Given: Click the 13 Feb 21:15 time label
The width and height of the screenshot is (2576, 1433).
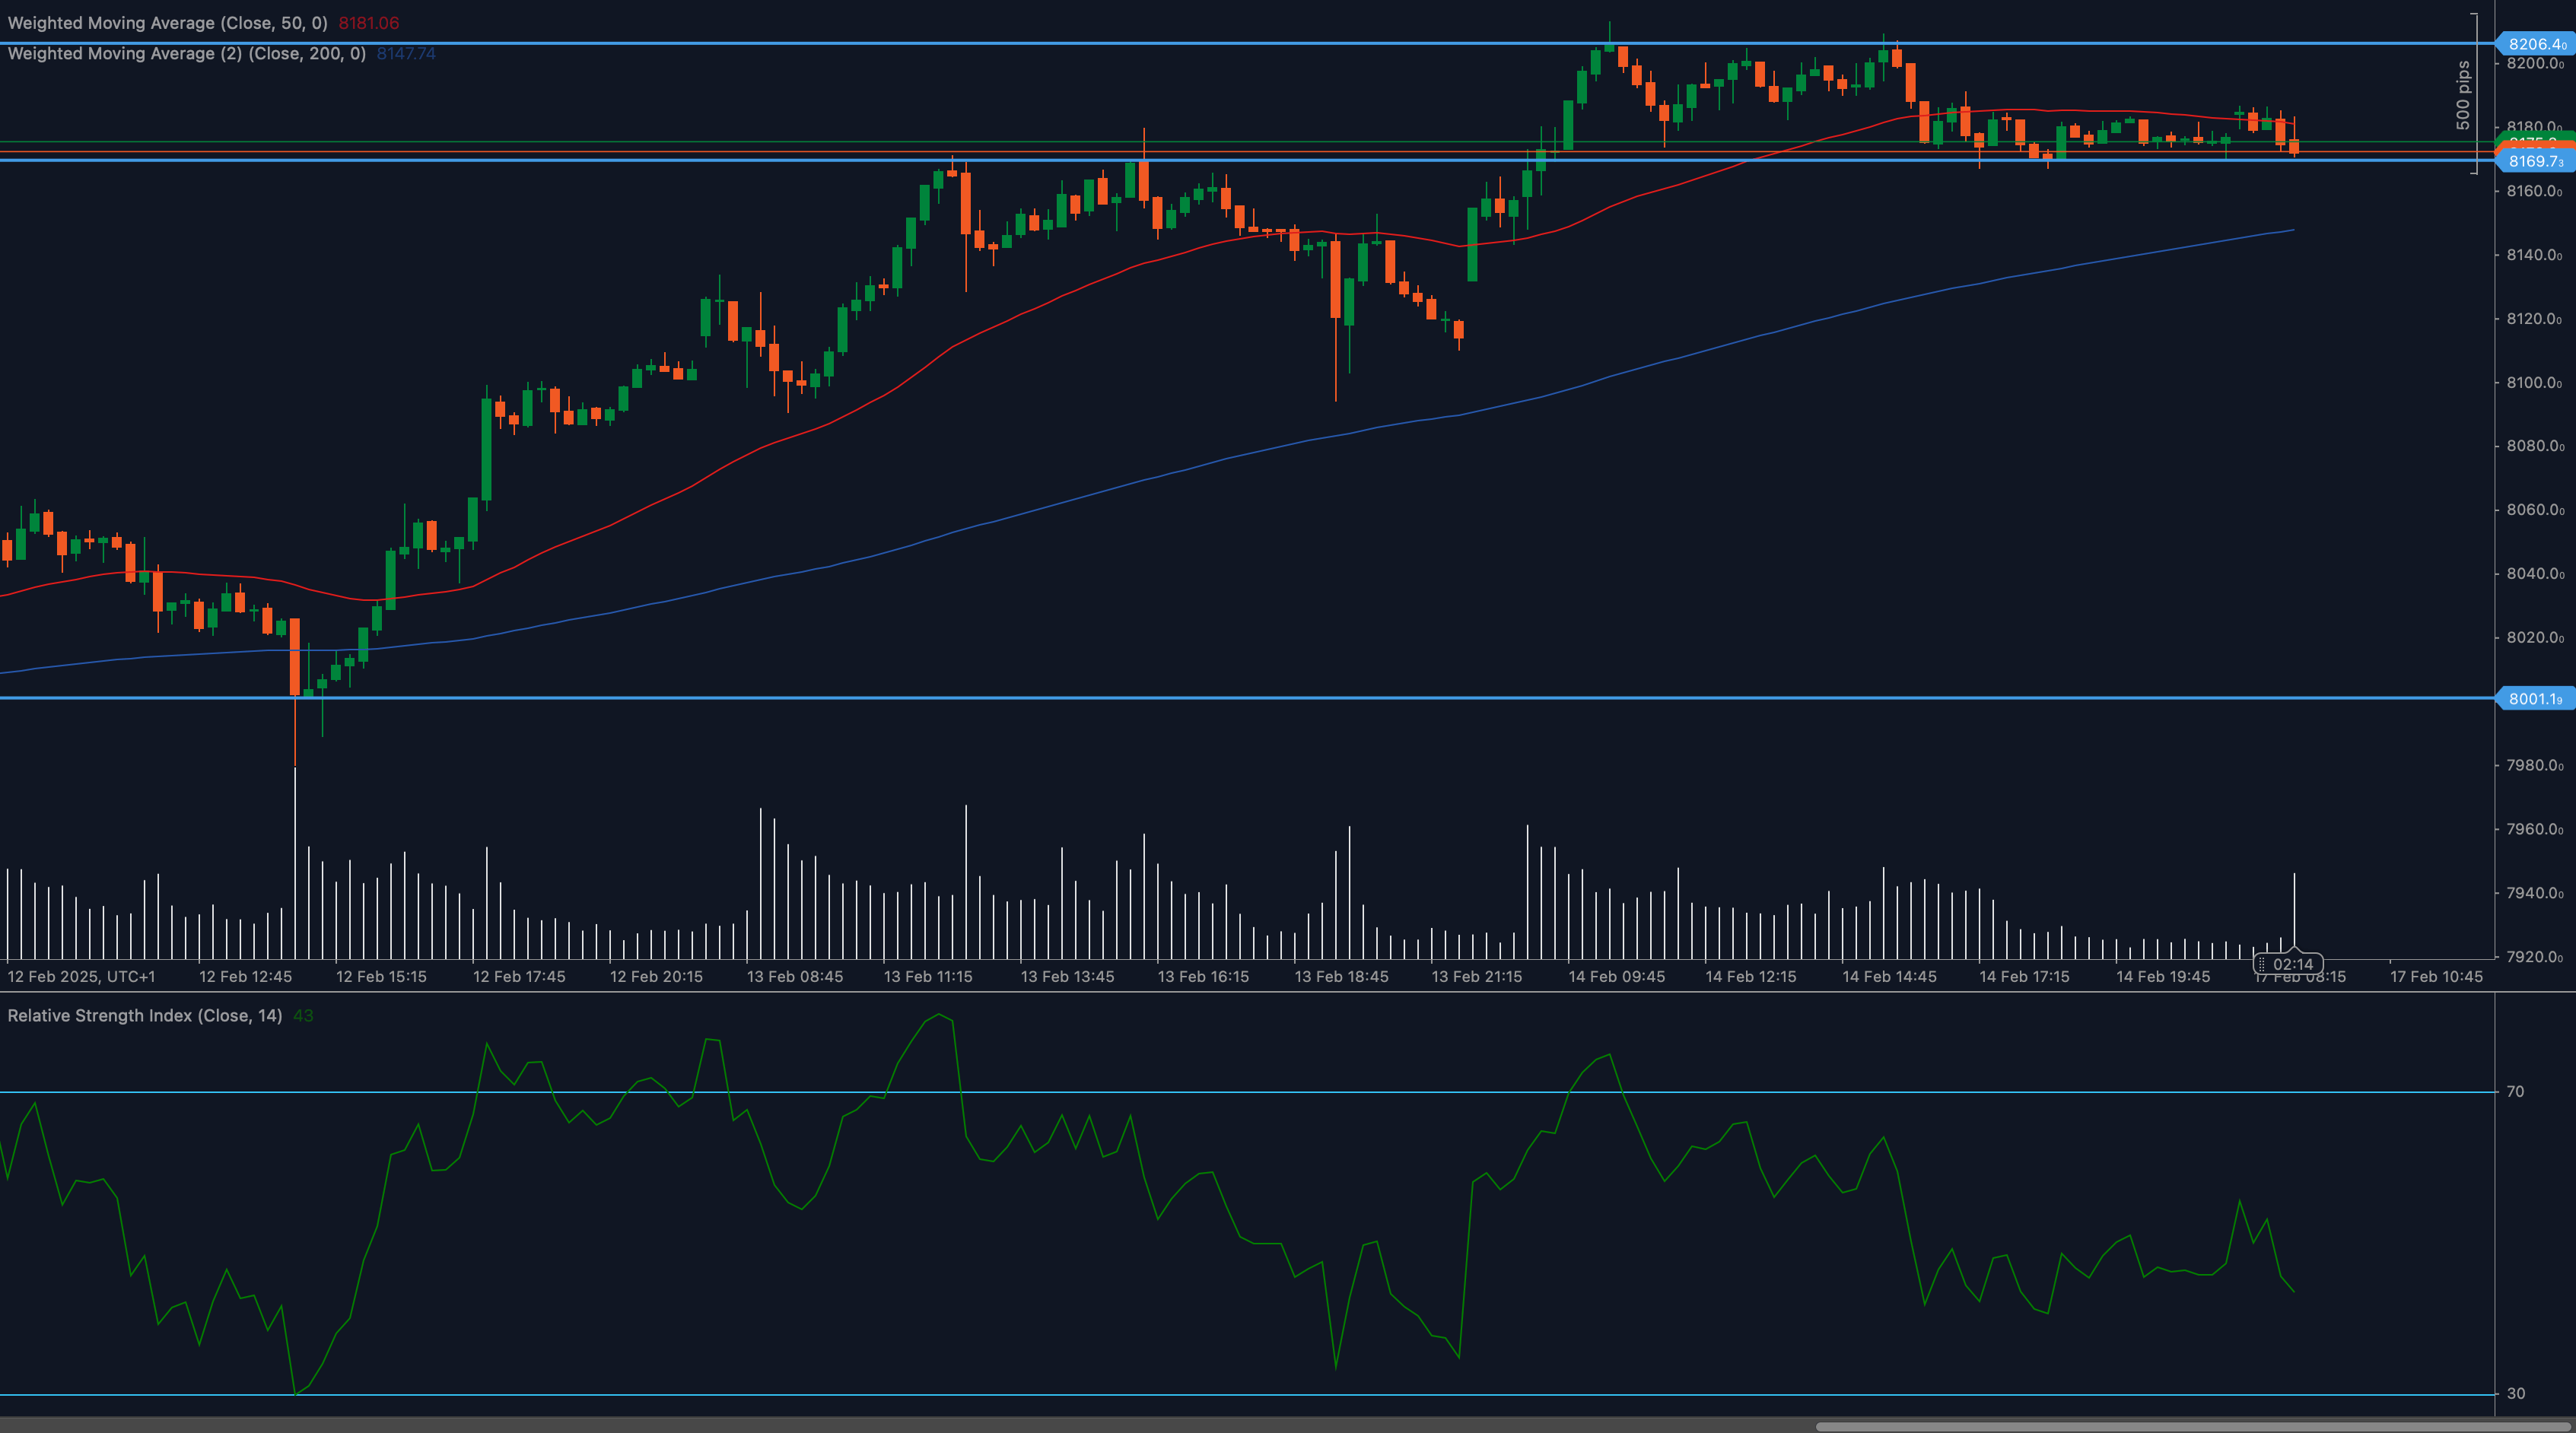Looking at the screenshot, I should coord(1476,977).
